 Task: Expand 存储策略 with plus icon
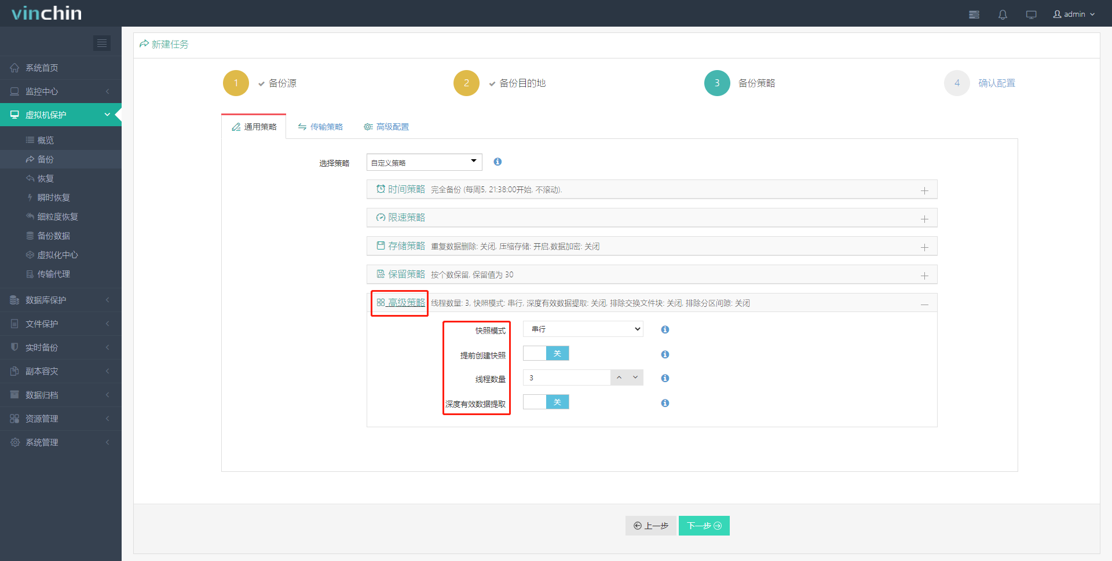(x=924, y=247)
